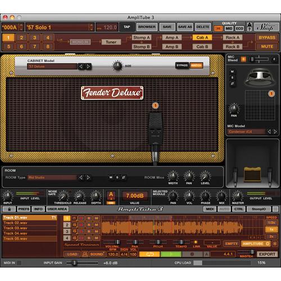
Task: Click the EXPORT button
Action: (267, 254)
